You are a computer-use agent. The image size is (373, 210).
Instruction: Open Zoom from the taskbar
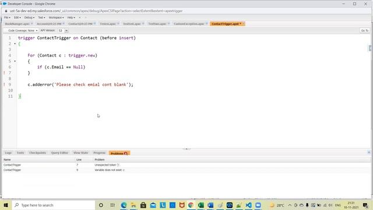(x=258, y=205)
